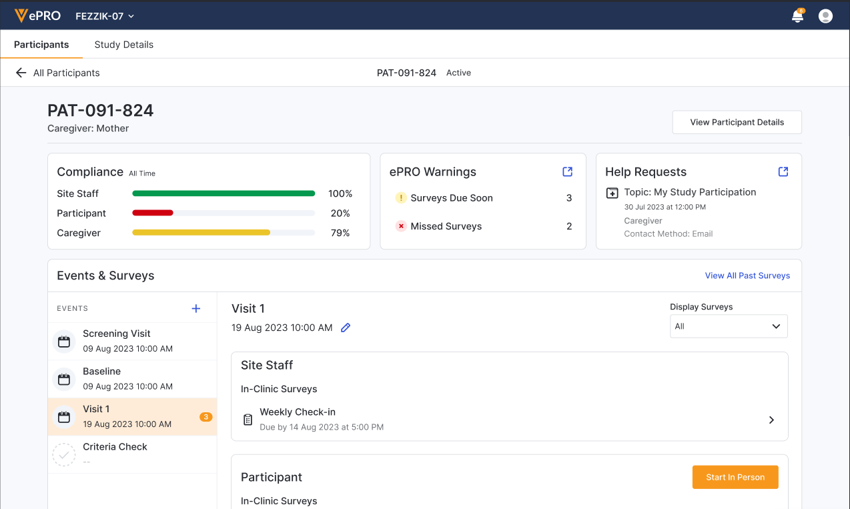This screenshot has height=509, width=850.
Task: Click the Start In Person button
Action: pyautogui.click(x=735, y=477)
